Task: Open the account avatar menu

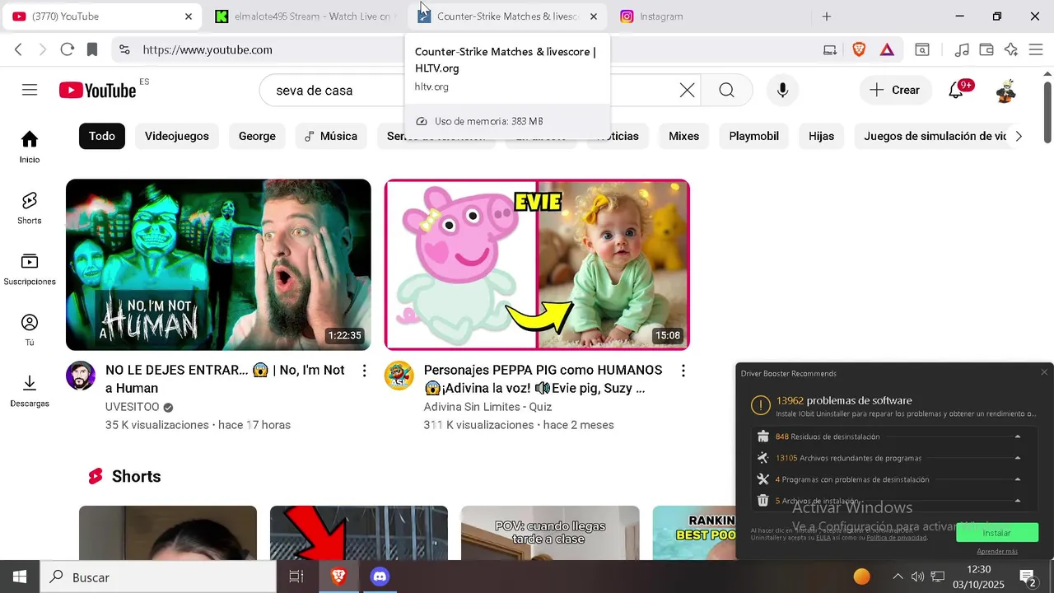Action: [x=1005, y=91]
